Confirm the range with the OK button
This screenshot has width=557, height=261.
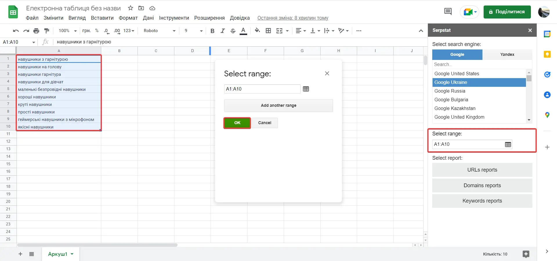pos(237,123)
